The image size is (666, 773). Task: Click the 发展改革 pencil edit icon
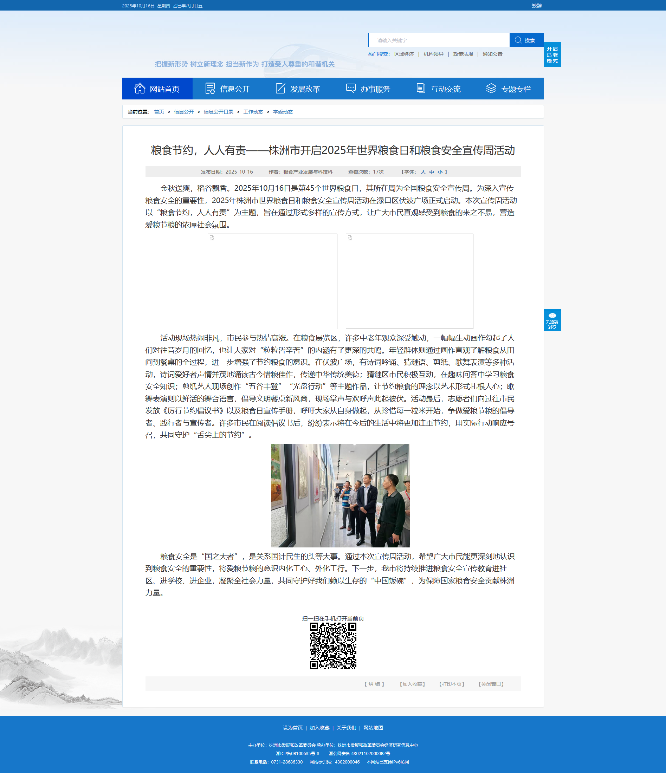point(280,89)
